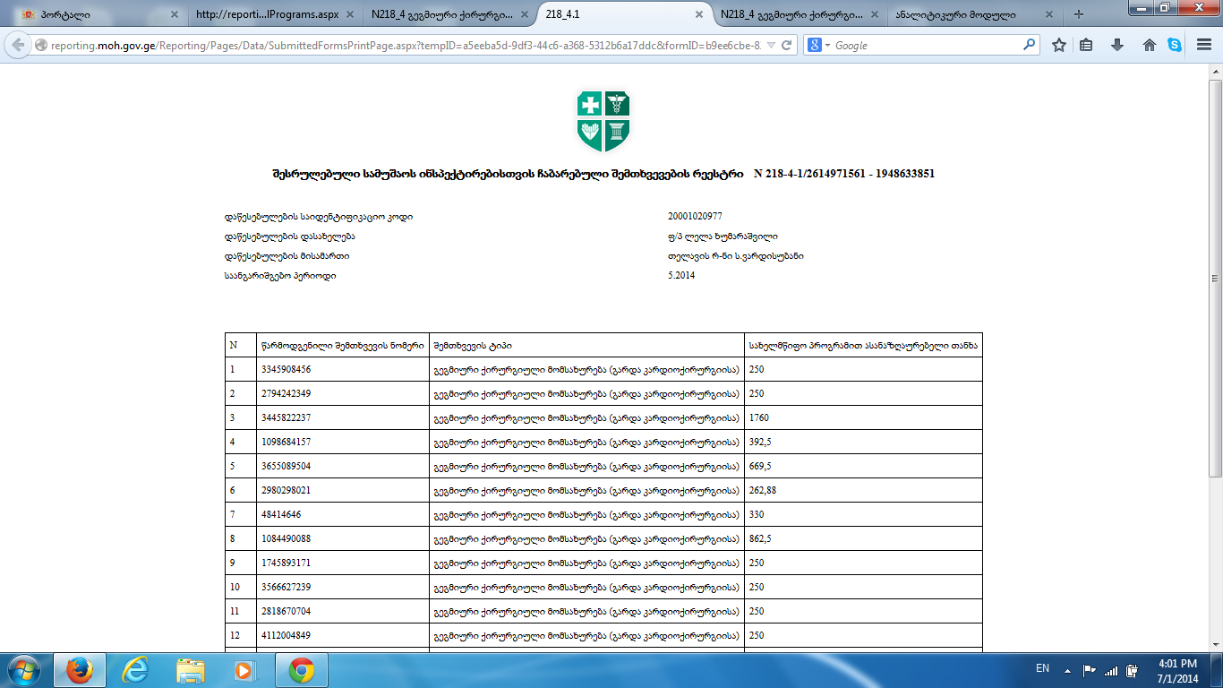The image size is (1223, 688).
Task: Reload the page with the refresh icon
Action: 786,46
